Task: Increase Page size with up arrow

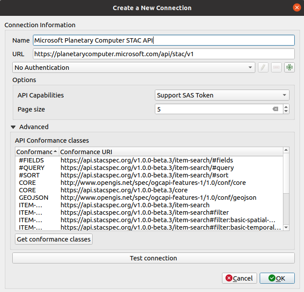Action: point(286,107)
